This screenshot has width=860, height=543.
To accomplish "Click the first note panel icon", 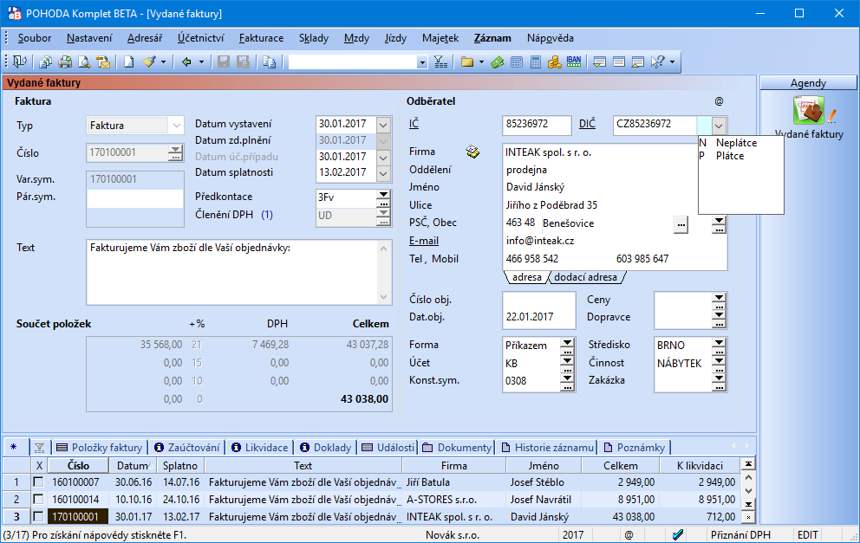I will [599, 61].
